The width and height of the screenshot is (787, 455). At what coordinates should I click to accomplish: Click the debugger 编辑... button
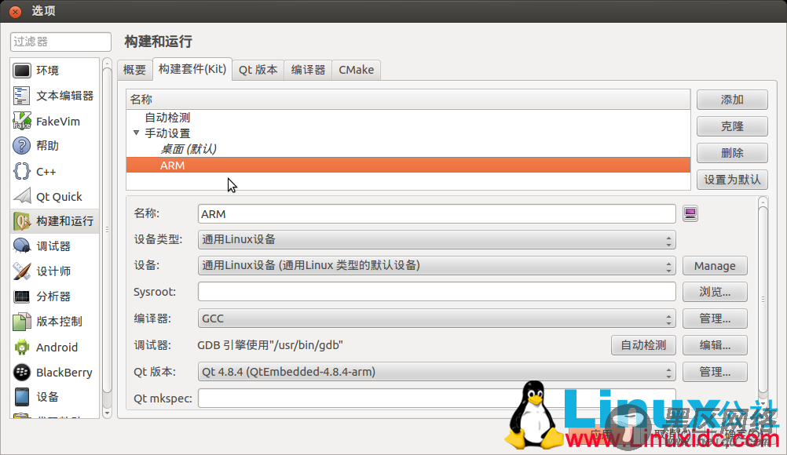point(715,345)
